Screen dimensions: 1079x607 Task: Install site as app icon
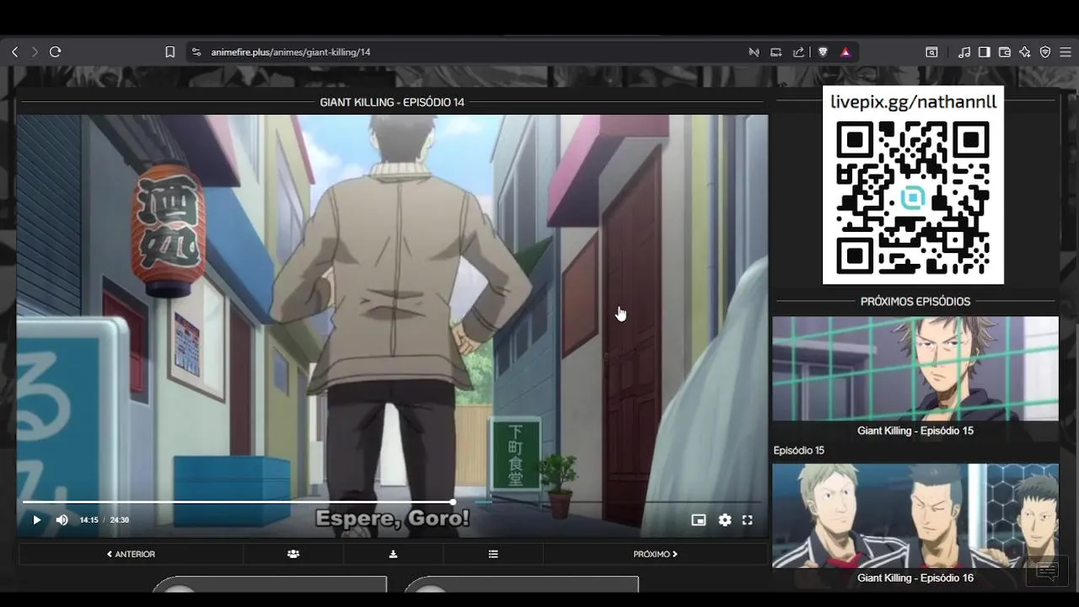(776, 52)
